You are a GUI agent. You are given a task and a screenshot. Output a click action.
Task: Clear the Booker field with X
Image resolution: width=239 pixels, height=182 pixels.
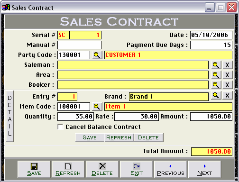227,85
